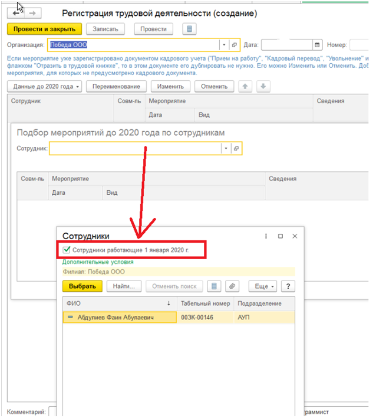This screenshot has height=418, width=376.
Task: Move the row up with the arrow
Action: click(245, 86)
